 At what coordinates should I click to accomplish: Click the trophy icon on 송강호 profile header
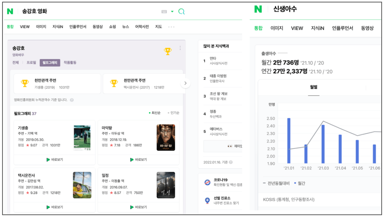click(168, 51)
